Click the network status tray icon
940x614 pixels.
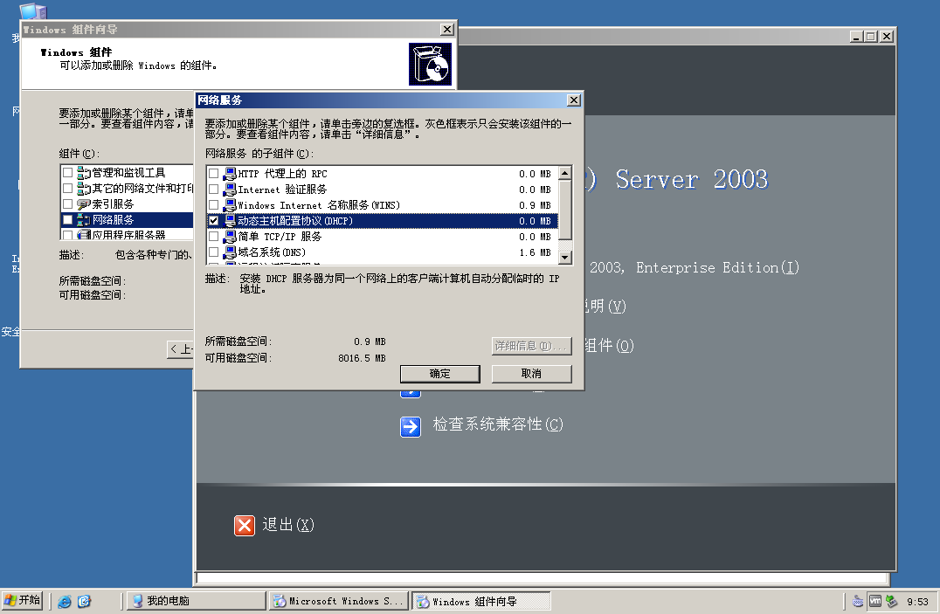pyautogui.click(x=891, y=601)
